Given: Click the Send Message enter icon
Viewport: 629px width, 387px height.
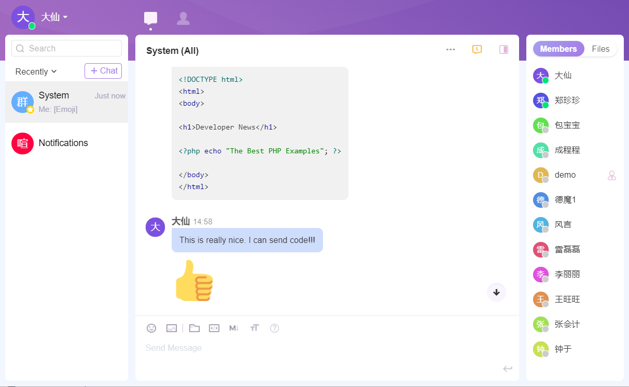Looking at the screenshot, I should coord(508,368).
